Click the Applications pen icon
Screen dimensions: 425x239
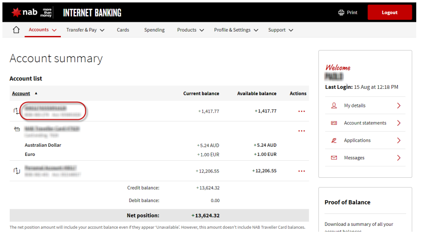coord(334,140)
